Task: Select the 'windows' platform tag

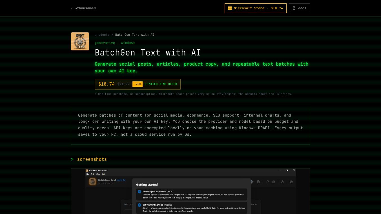Action: (x=128, y=43)
